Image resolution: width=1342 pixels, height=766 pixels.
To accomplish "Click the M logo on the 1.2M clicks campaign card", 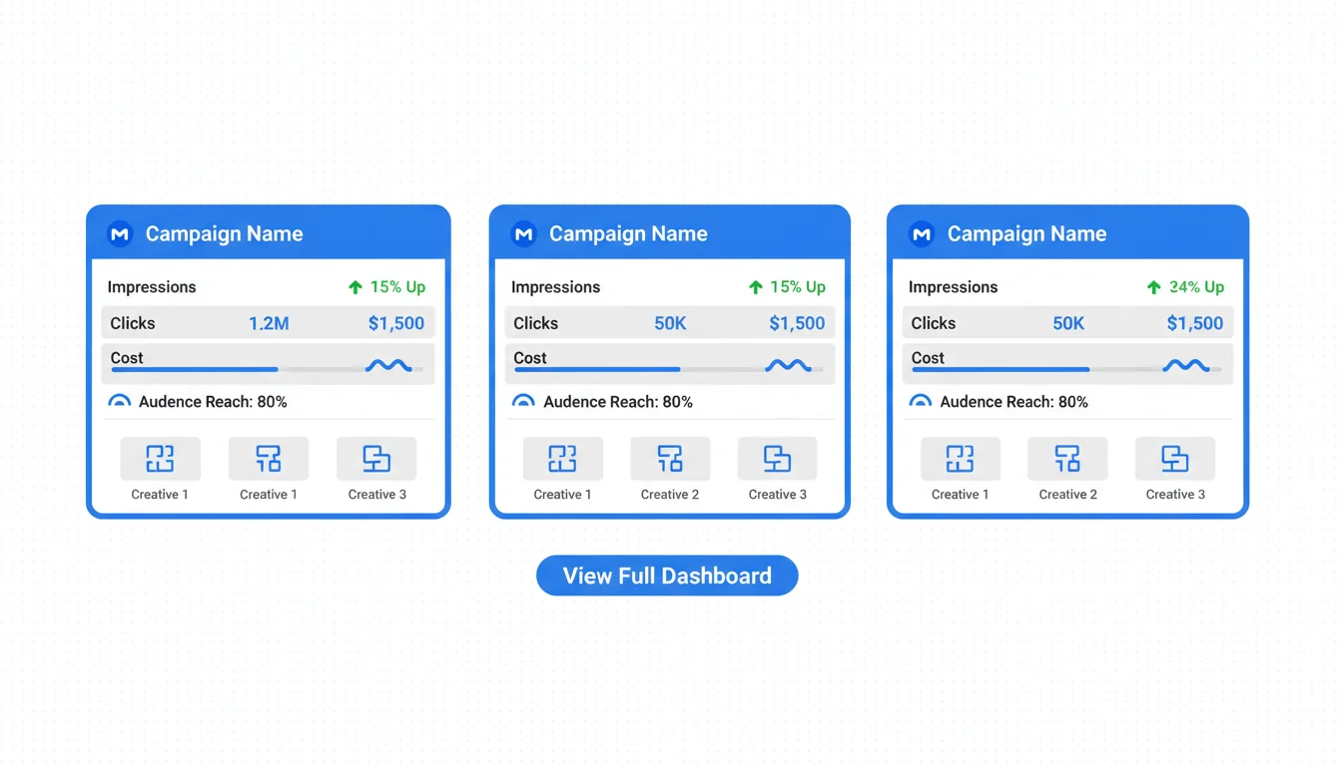I will pos(120,234).
